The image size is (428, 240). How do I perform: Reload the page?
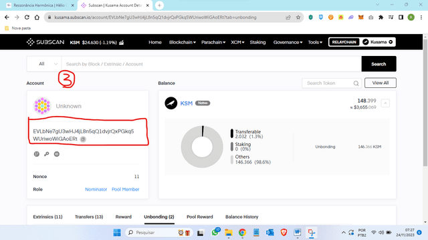pyautogui.click(x=27, y=17)
